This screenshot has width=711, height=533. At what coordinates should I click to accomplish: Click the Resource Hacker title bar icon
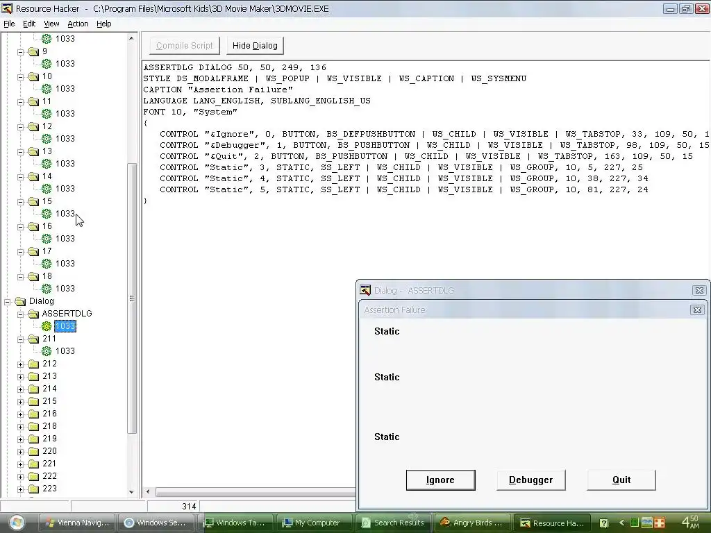(x=7, y=8)
